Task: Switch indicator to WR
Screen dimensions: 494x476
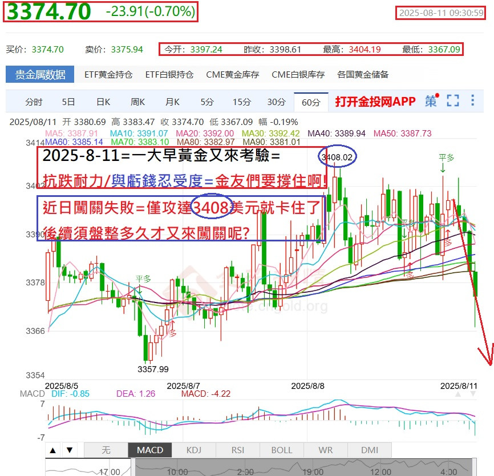Action: point(326,450)
